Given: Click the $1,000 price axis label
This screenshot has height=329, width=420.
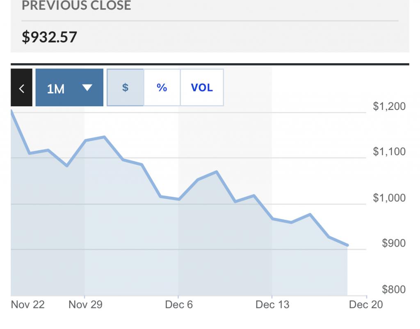Looking at the screenshot, I should click(389, 198).
